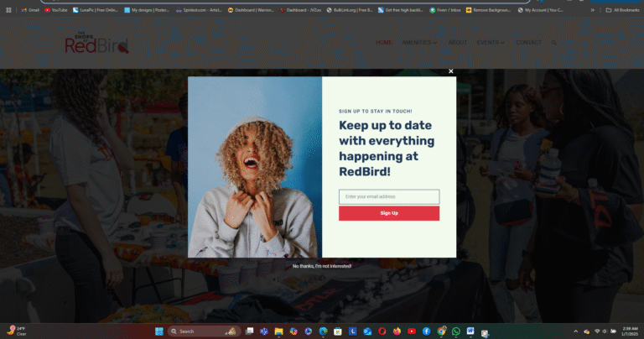
Task: Open Task View in the taskbar
Action: (x=249, y=331)
